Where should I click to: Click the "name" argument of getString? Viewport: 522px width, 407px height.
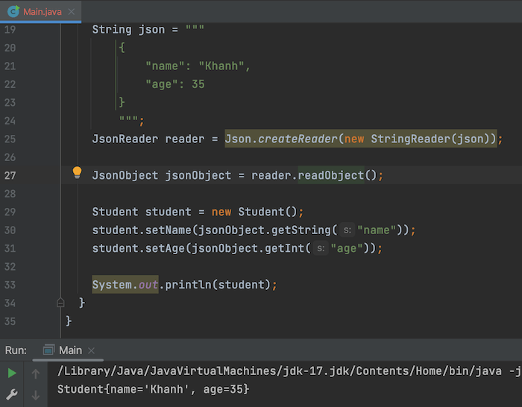click(x=377, y=230)
